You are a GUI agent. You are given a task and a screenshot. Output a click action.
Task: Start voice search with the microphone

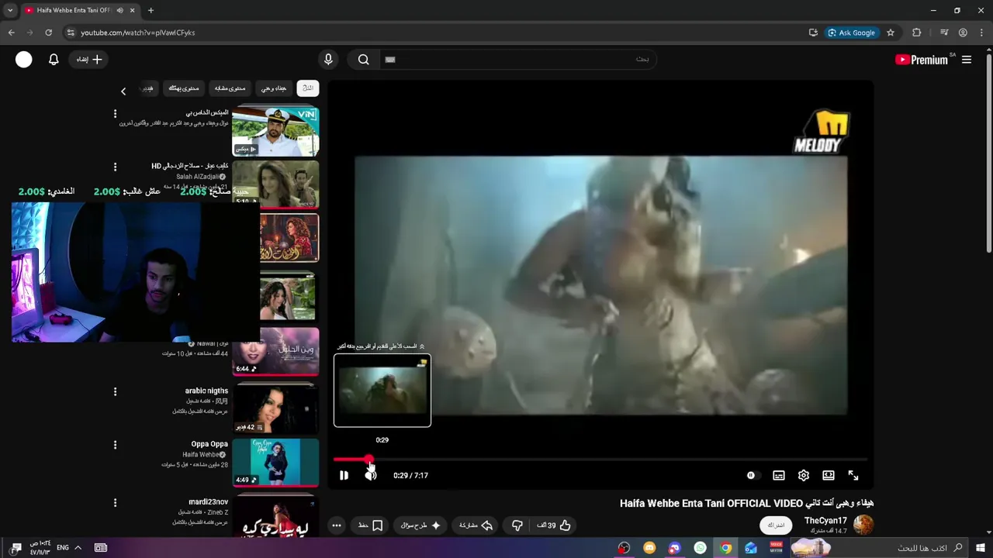[x=328, y=60]
